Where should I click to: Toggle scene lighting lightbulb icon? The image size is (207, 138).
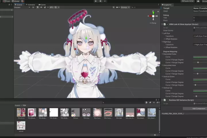click(38, 7)
